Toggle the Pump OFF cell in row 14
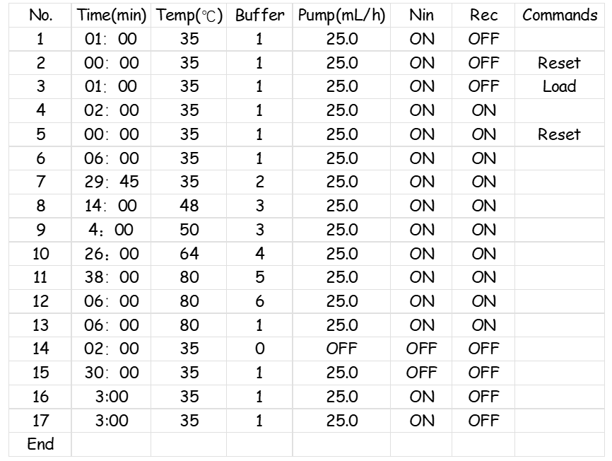This screenshot has height=461, width=612. [342, 349]
